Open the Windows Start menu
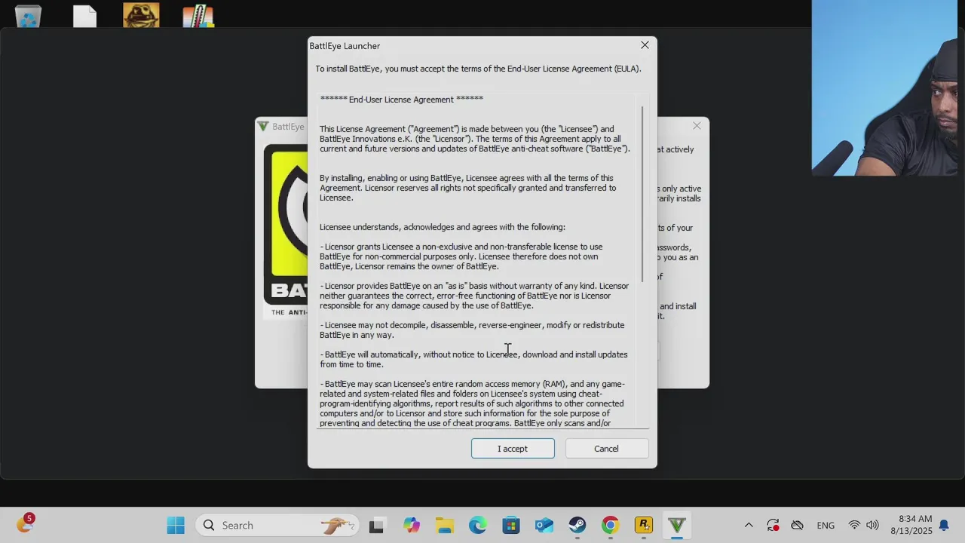This screenshot has width=965, height=543. click(176, 525)
